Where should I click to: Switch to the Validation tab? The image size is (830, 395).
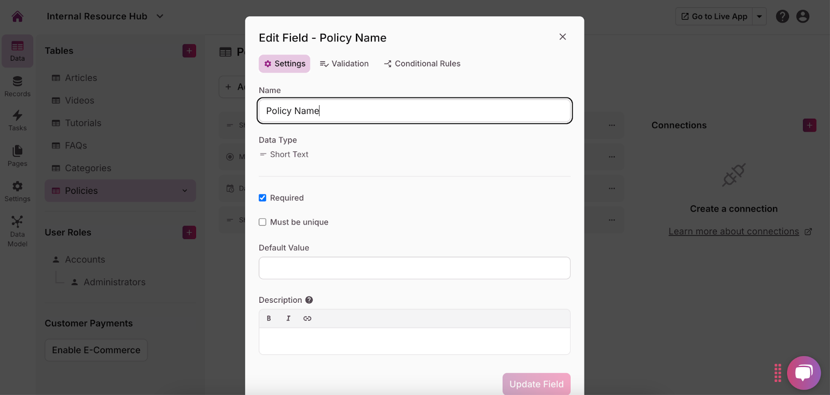point(344,64)
